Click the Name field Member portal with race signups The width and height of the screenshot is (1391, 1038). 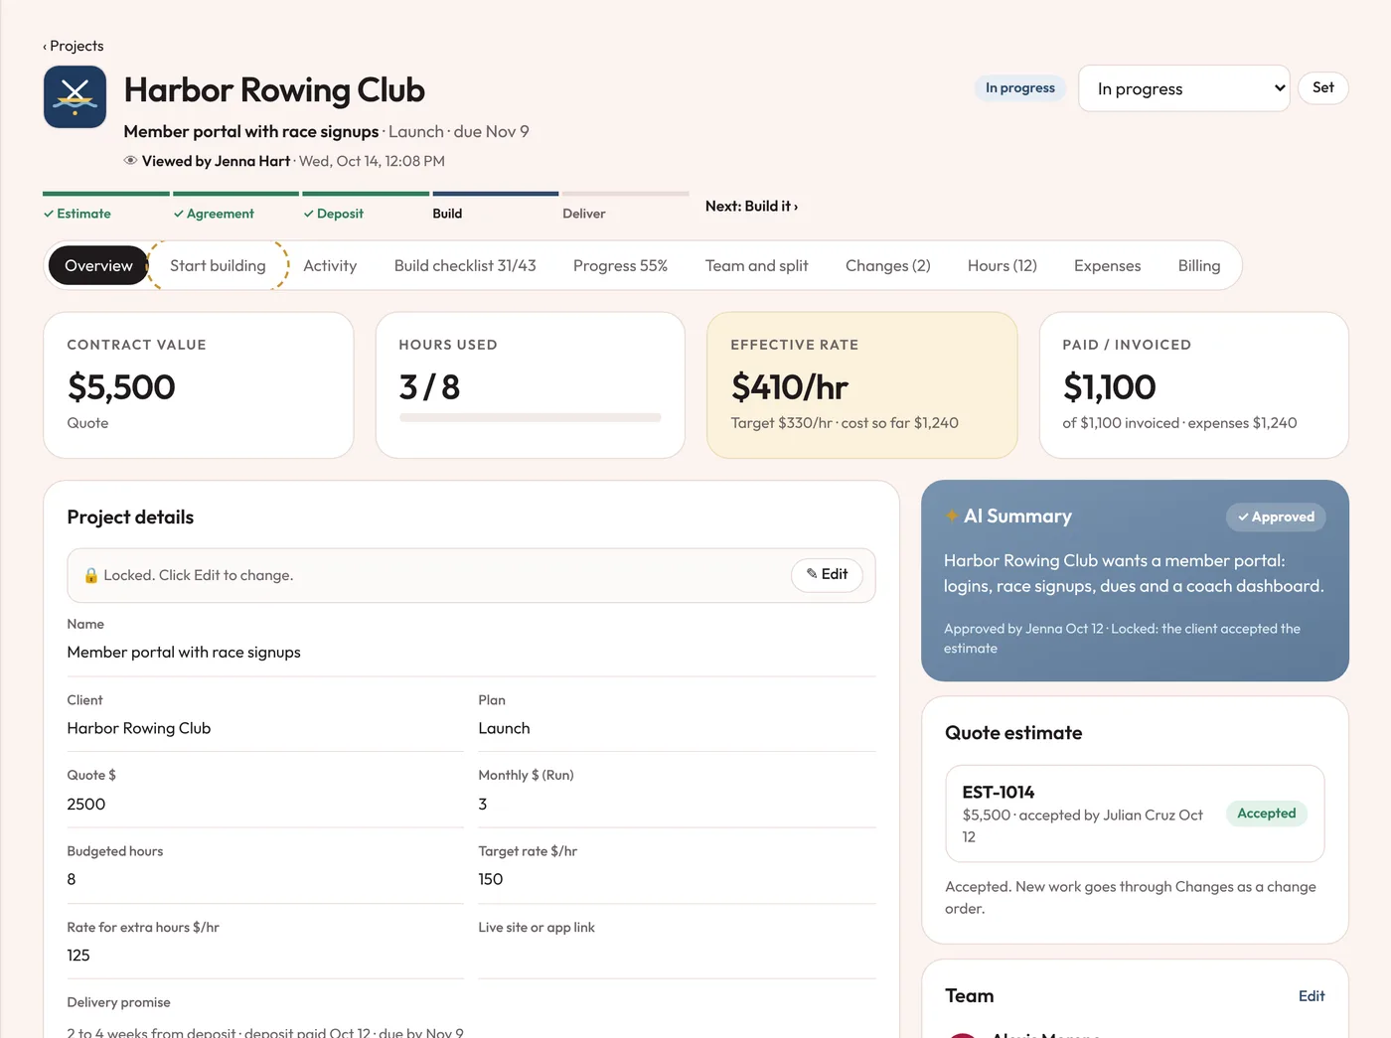point(471,653)
